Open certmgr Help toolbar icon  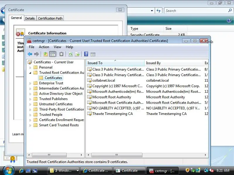(x=86, y=54)
